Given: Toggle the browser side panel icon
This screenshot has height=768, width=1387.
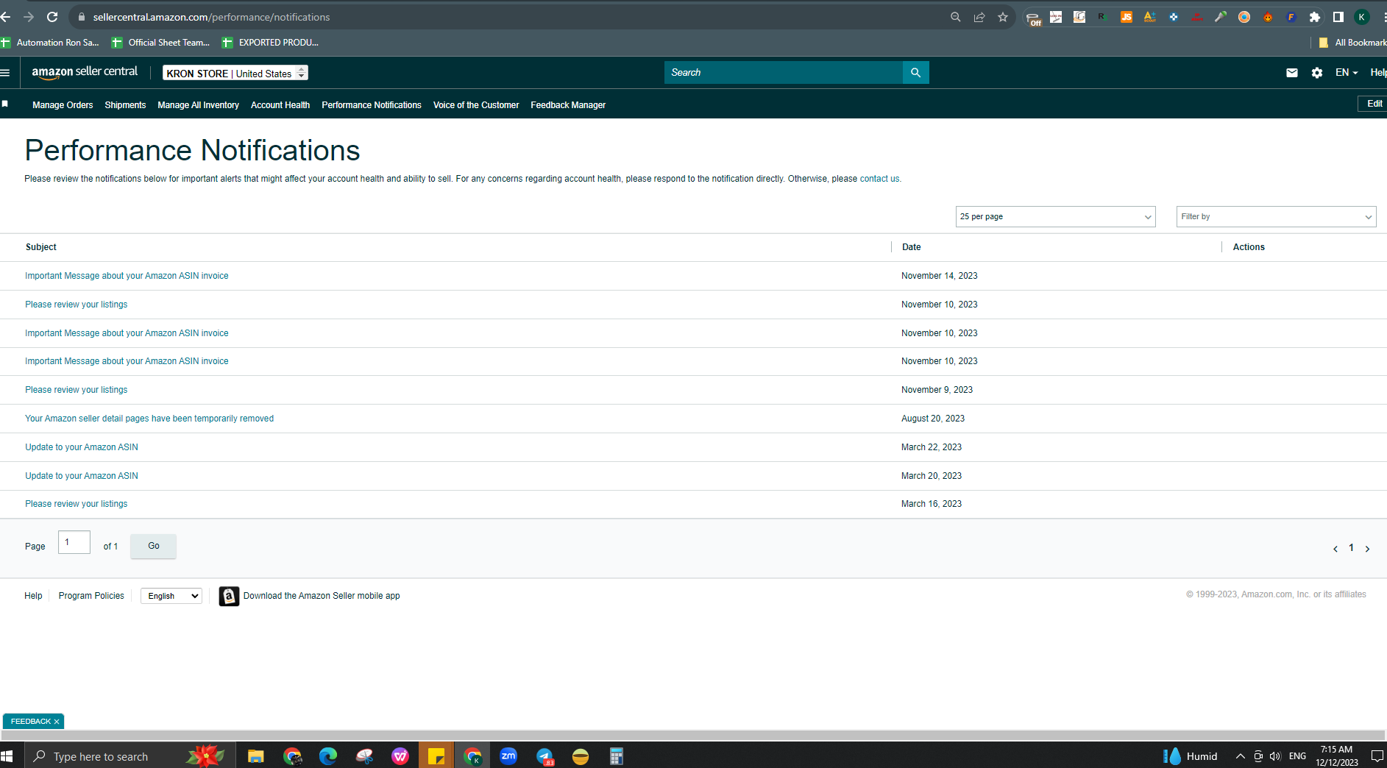Looking at the screenshot, I should click(x=1338, y=17).
